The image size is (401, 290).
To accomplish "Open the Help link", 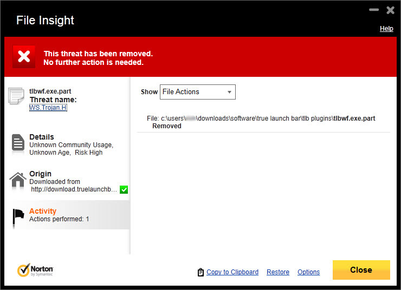I will pos(386,29).
